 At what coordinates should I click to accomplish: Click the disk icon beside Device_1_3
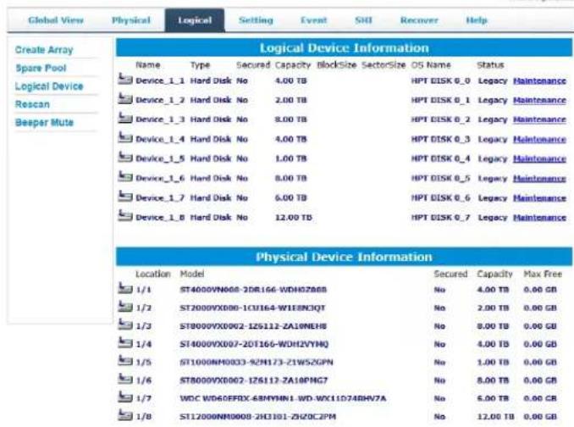[x=125, y=118]
